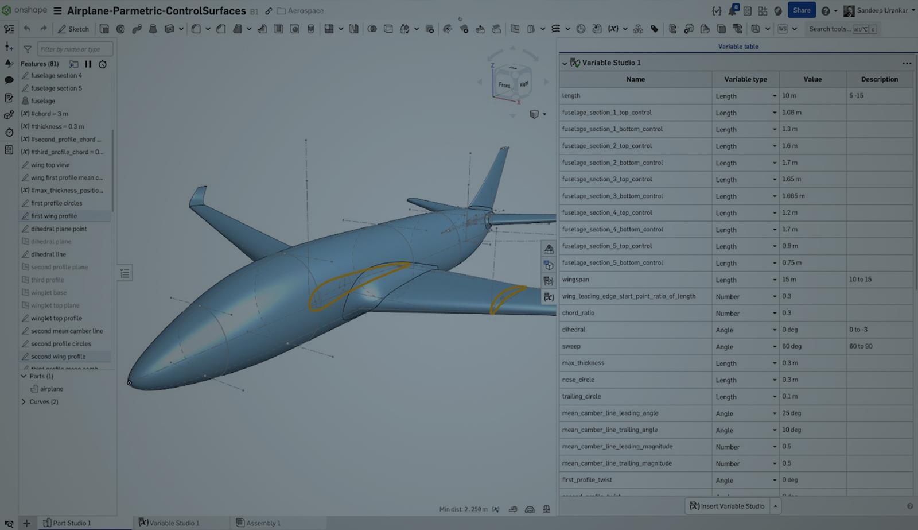
Task: Click the Insert Variable Studio button
Action: click(x=729, y=506)
